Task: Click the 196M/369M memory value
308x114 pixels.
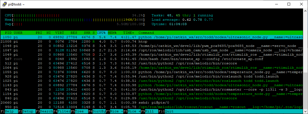Action: click(x=133, y=20)
